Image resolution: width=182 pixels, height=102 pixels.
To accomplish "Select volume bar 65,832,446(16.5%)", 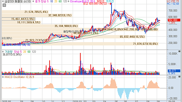I will [x=74, y=37].
